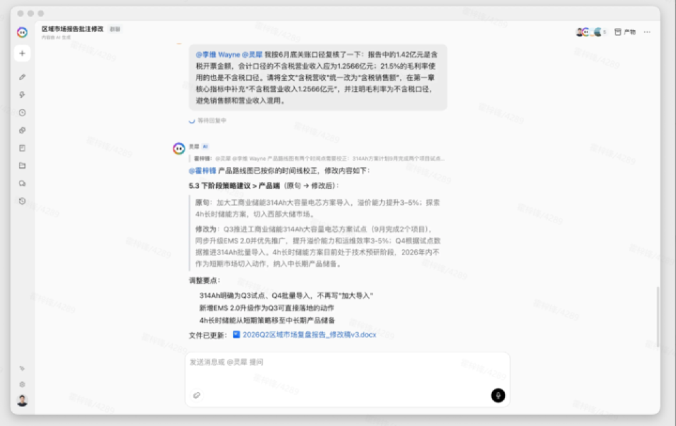Open the chain link icon in sidebar
This screenshot has width=676, height=426.
[22, 130]
